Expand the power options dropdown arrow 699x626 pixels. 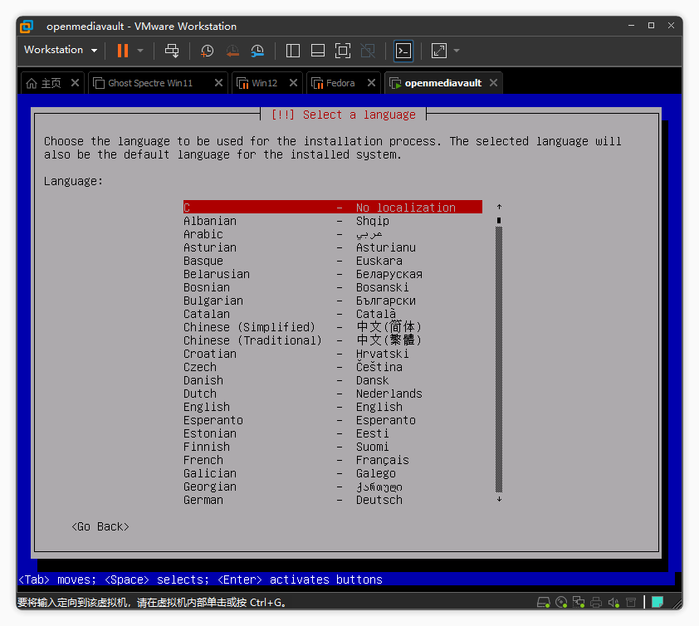tap(140, 51)
